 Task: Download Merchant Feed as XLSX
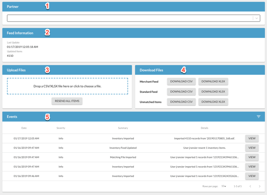[213, 82]
